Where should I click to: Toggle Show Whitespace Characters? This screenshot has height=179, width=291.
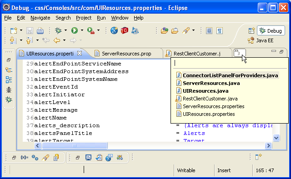click(220, 30)
